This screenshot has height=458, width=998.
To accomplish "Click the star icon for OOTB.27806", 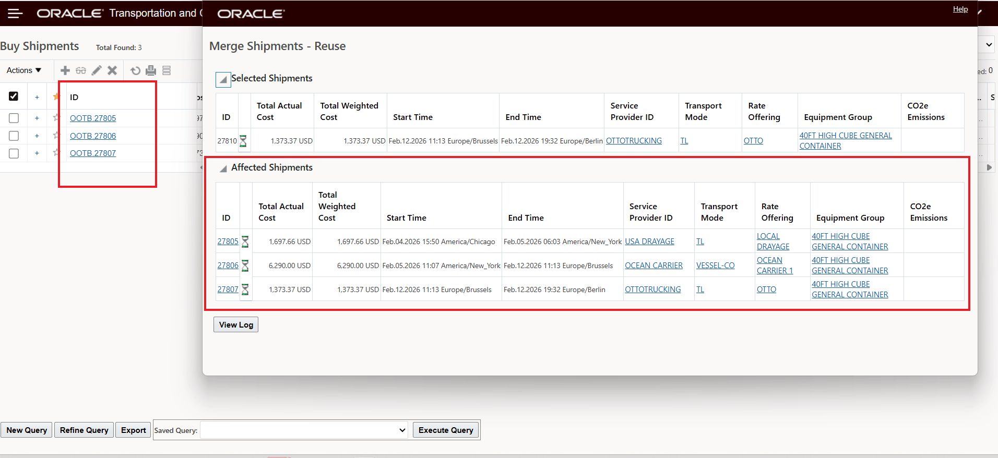I will tap(56, 135).
